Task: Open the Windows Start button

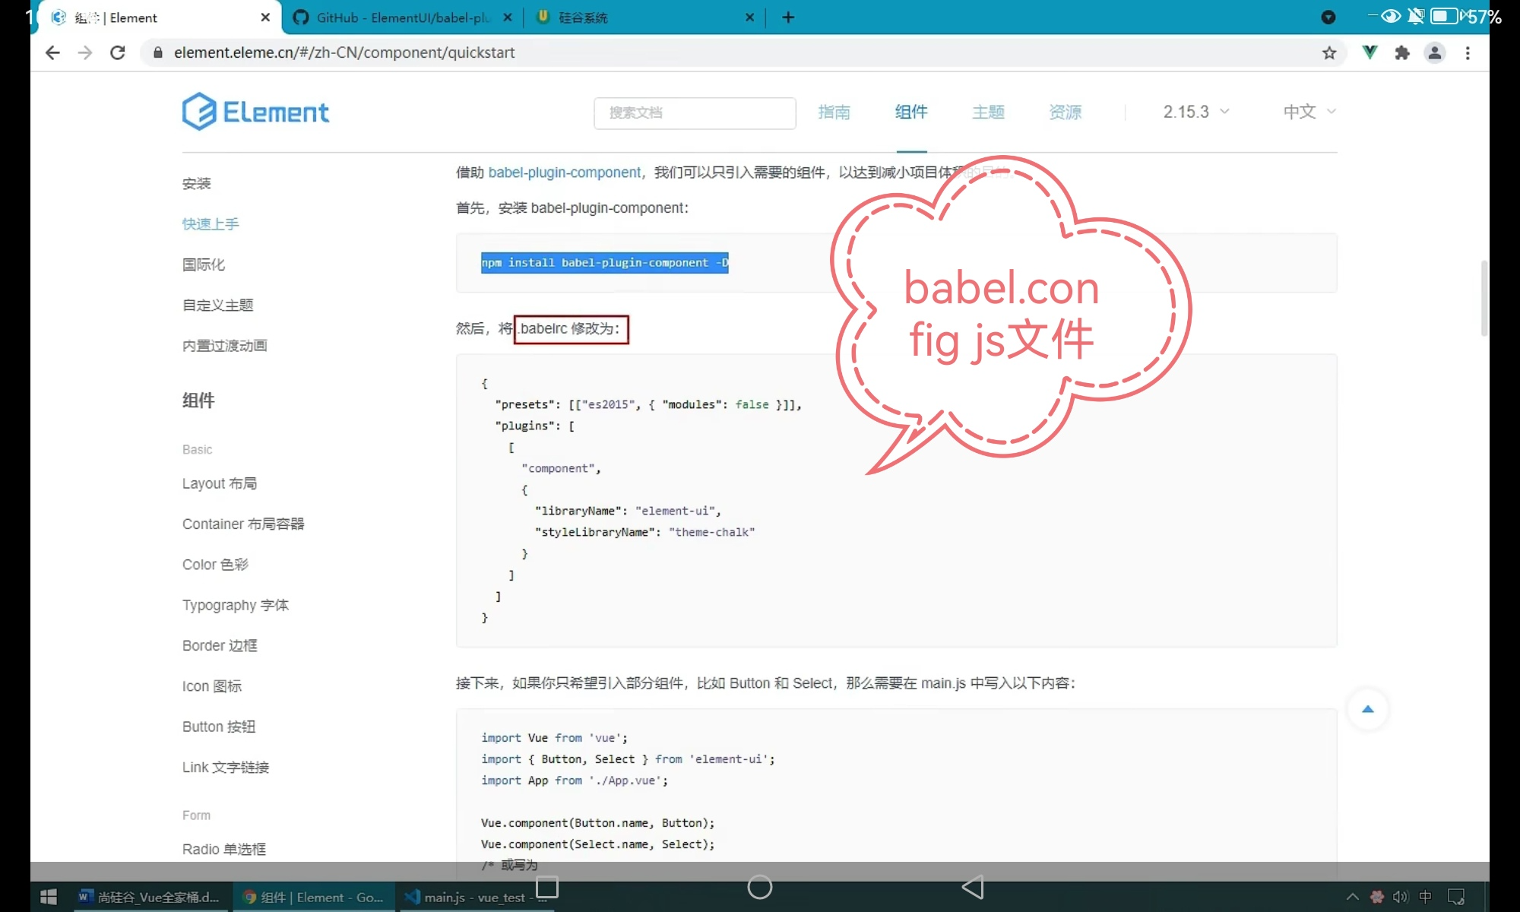Action: click(x=48, y=897)
